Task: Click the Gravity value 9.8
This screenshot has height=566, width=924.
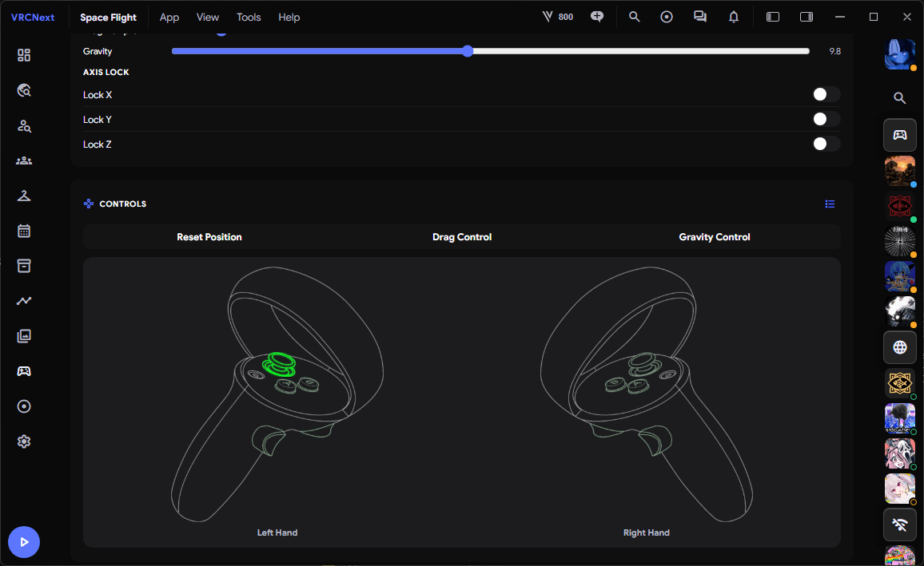Action: 834,51
